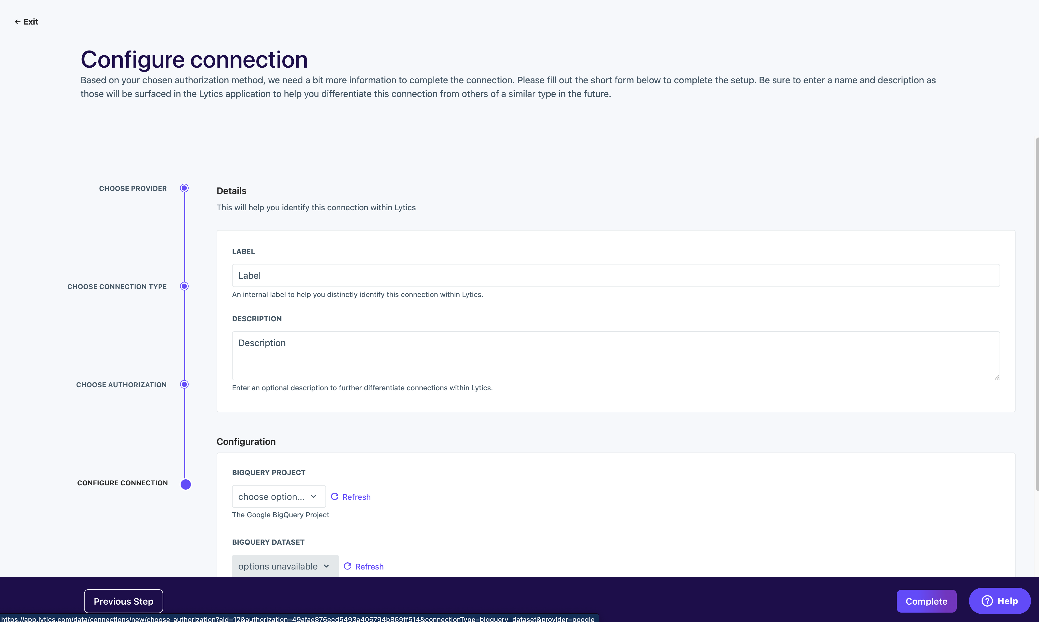
Task: Go to Choose Authorization step label
Action: click(x=121, y=385)
